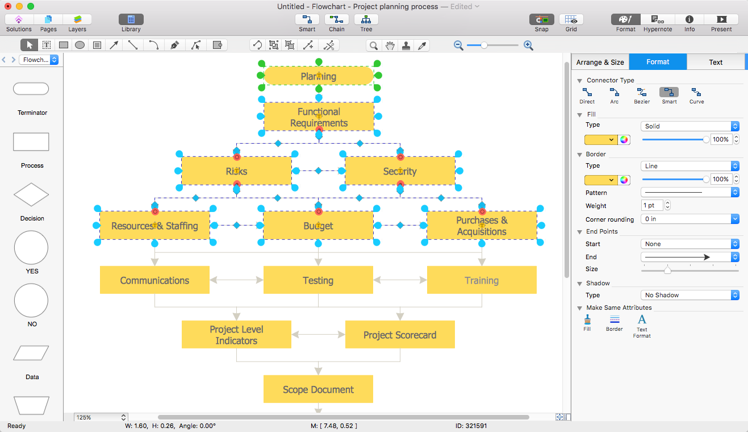Select the Scope Document shape
The height and width of the screenshot is (432, 748).
point(318,389)
